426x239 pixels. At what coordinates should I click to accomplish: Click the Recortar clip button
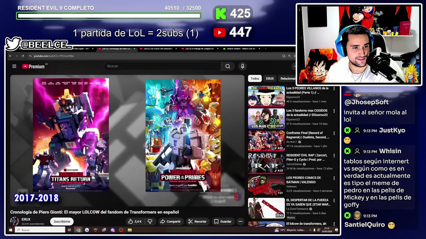[x=197, y=221]
